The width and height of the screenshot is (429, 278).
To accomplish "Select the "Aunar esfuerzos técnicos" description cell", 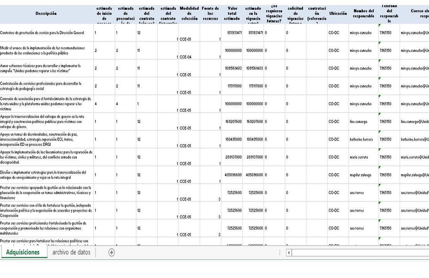I will tap(46, 68).
